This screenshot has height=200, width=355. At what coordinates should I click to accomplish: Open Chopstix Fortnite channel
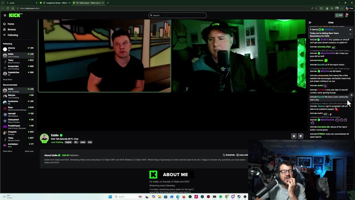(x=18, y=133)
